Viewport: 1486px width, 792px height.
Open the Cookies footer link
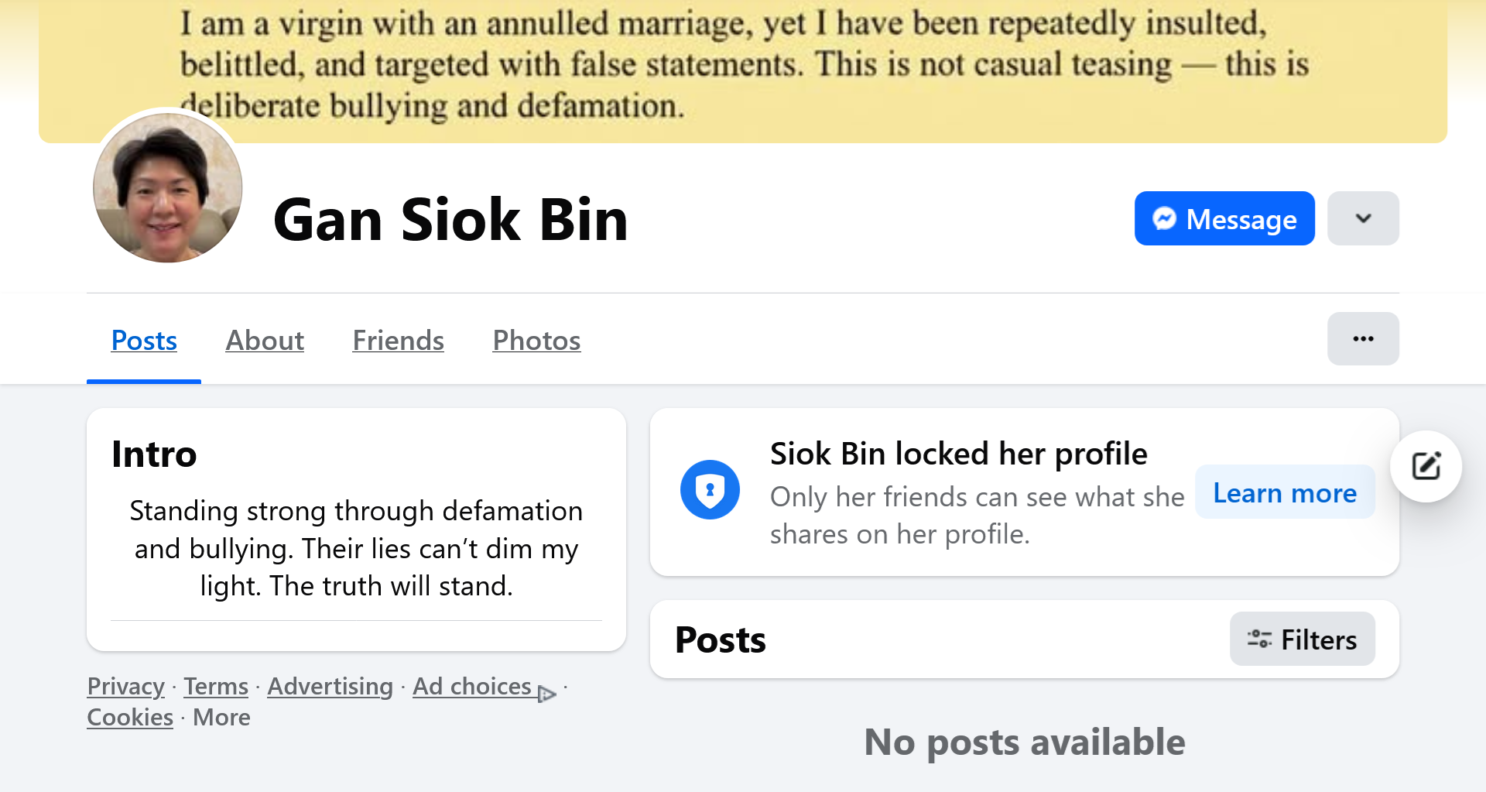[130, 718]
